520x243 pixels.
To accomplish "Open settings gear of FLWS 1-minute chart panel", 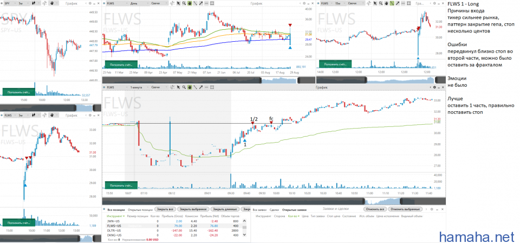I will click(434, 87).
